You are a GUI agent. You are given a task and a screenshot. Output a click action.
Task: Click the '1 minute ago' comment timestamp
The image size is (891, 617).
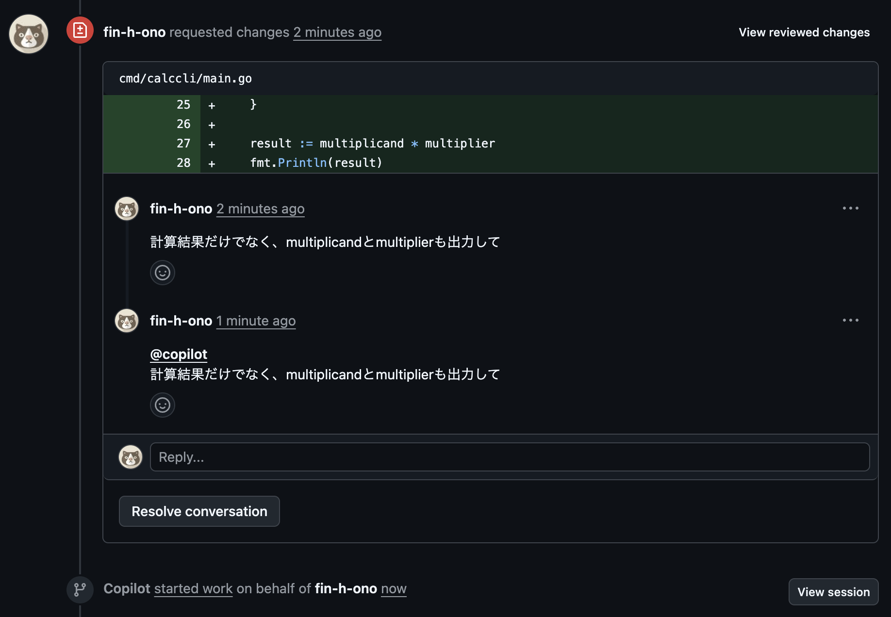[x=256, y=321]
